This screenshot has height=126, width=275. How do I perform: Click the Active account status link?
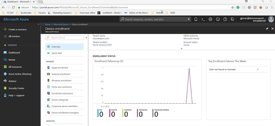186,45
